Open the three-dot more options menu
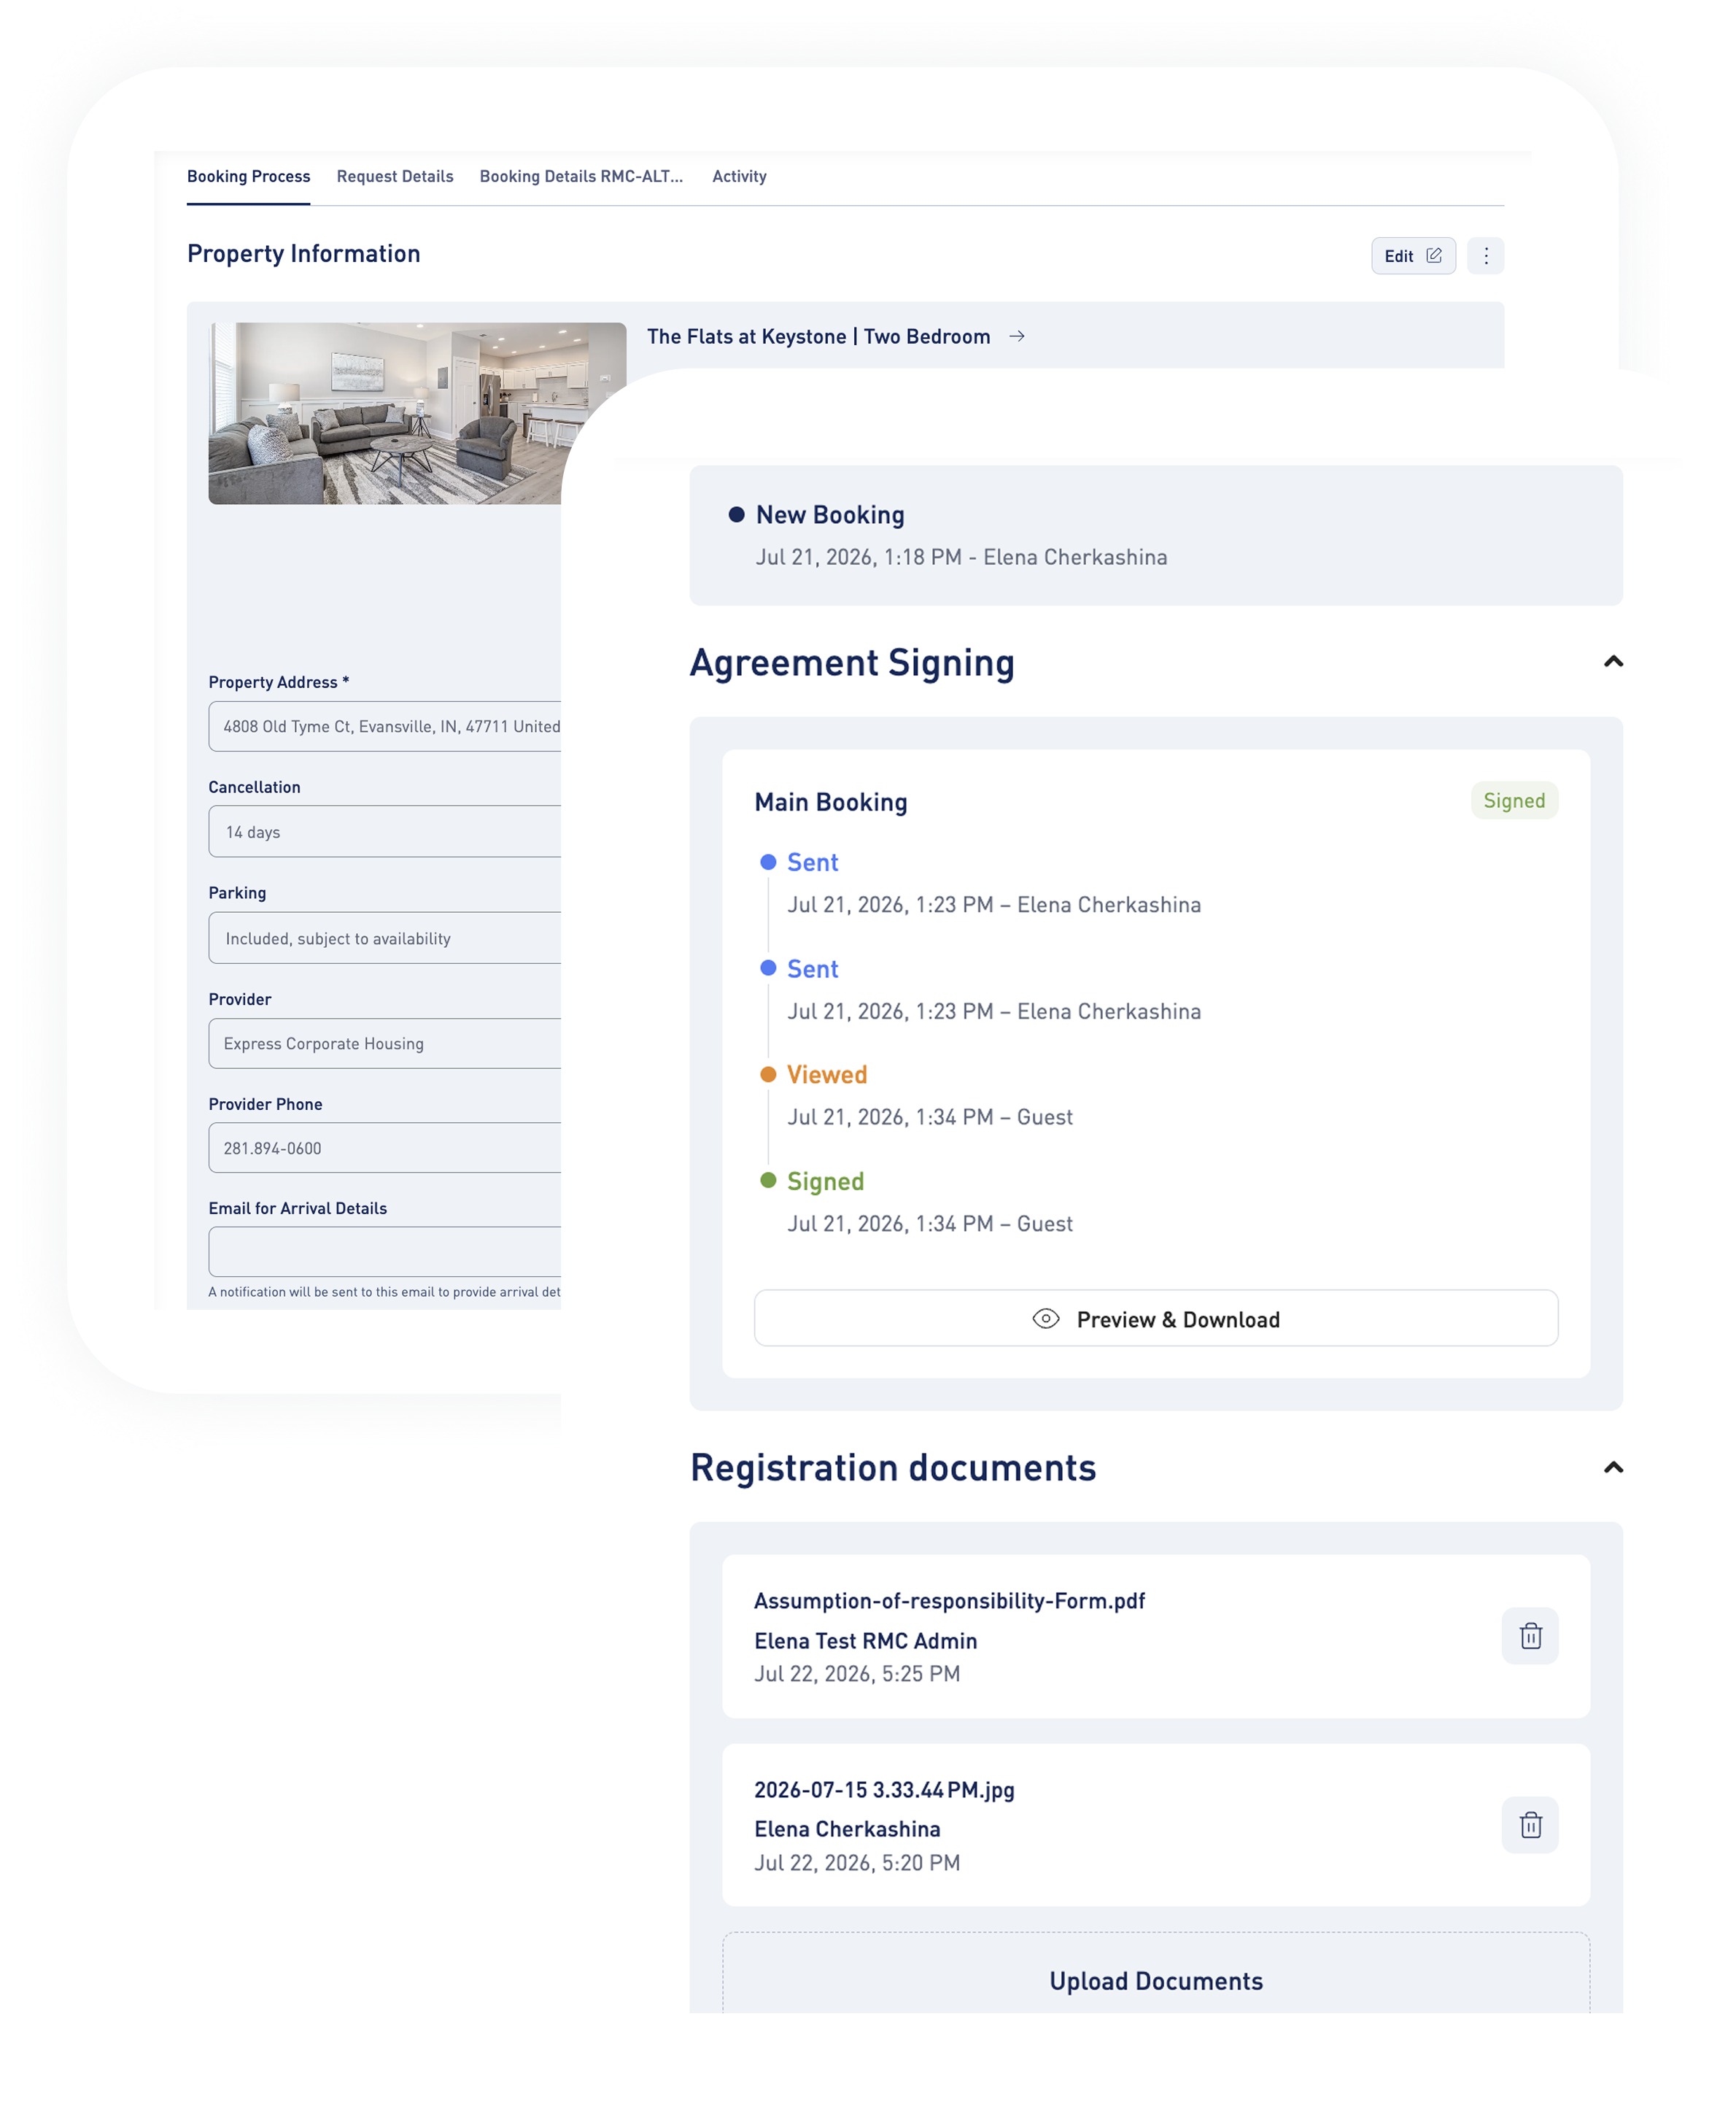Screen dimensions: 1736x2103 pyautogui.click(x=1485, y=256)
